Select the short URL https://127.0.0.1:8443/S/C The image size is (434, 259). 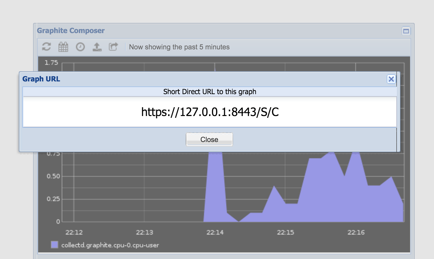pos(210,112)
